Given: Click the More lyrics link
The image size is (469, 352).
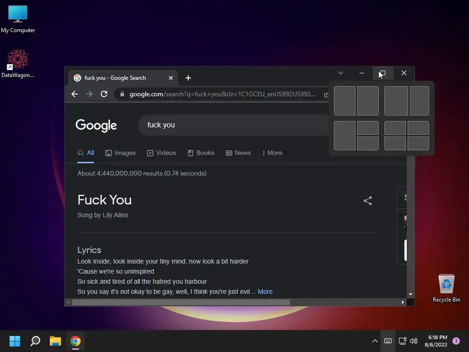Looking at the screenshot, I should click(265, 291).
